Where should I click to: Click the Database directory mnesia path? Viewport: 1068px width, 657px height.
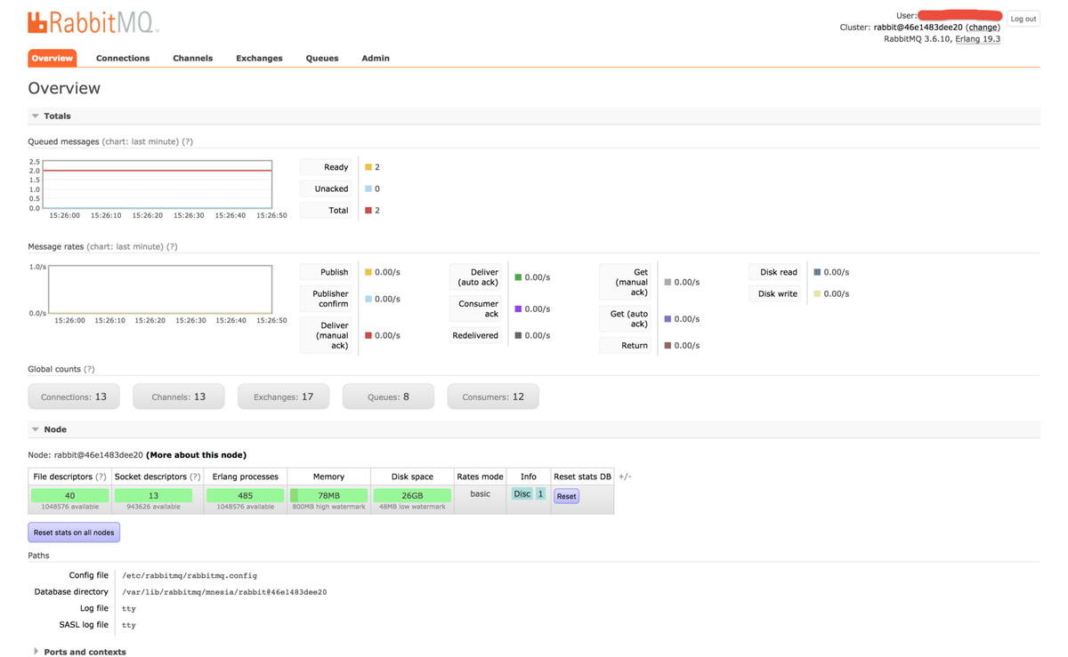coord(224,592)
